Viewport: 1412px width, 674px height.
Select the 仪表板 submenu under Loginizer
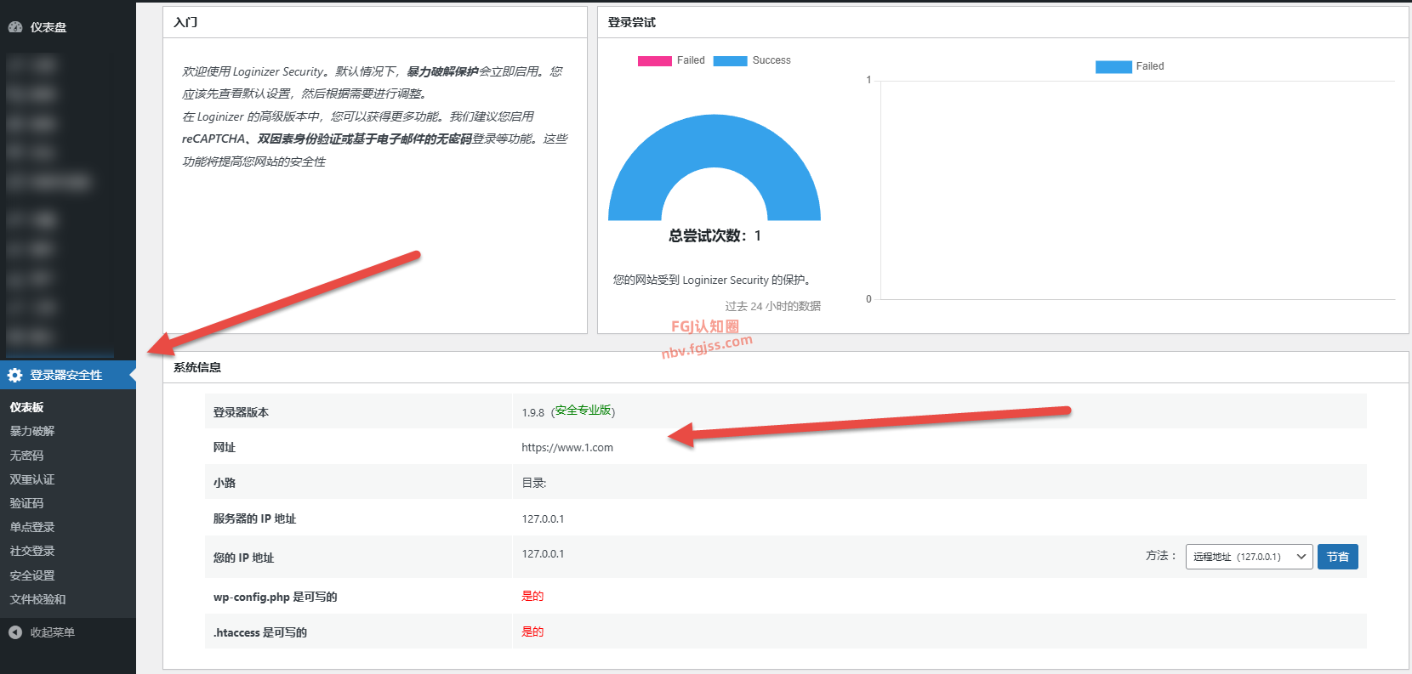click(26, 407)
